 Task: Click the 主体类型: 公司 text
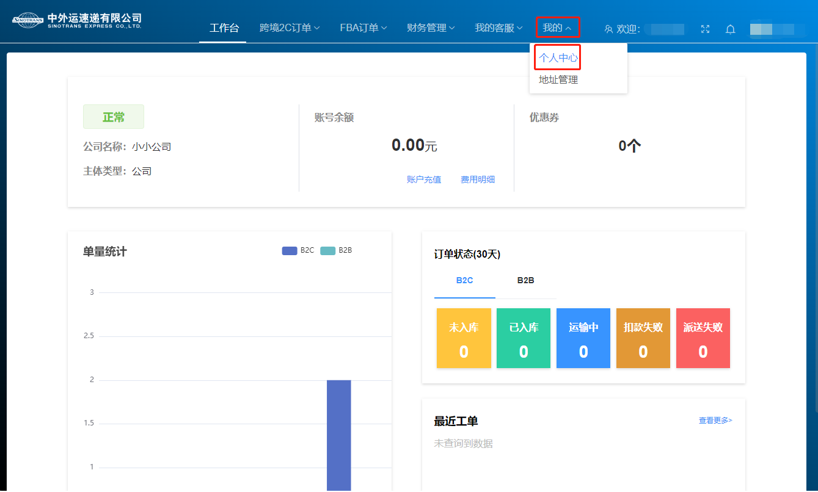click(x=117, y=172)
